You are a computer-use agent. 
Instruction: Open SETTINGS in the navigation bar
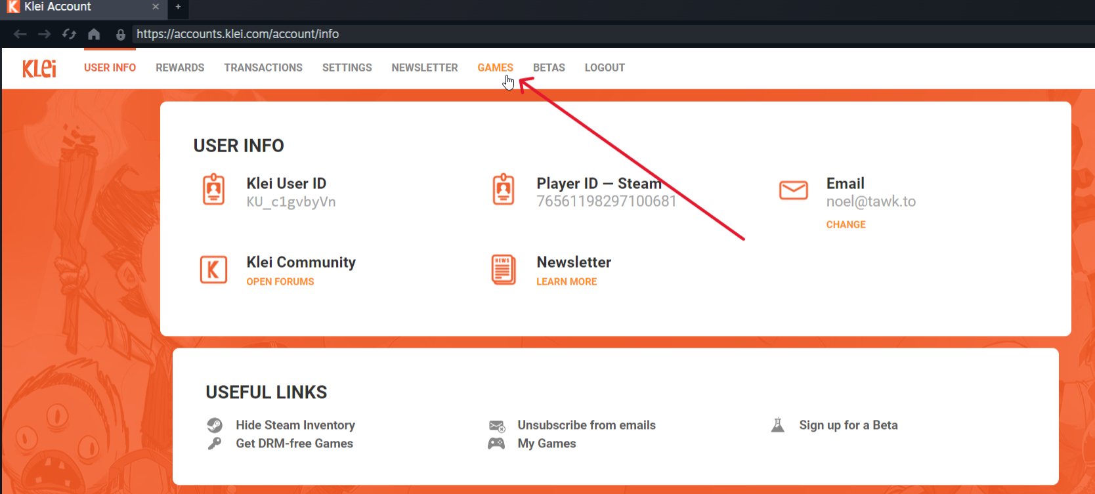(x=347, y=68)
